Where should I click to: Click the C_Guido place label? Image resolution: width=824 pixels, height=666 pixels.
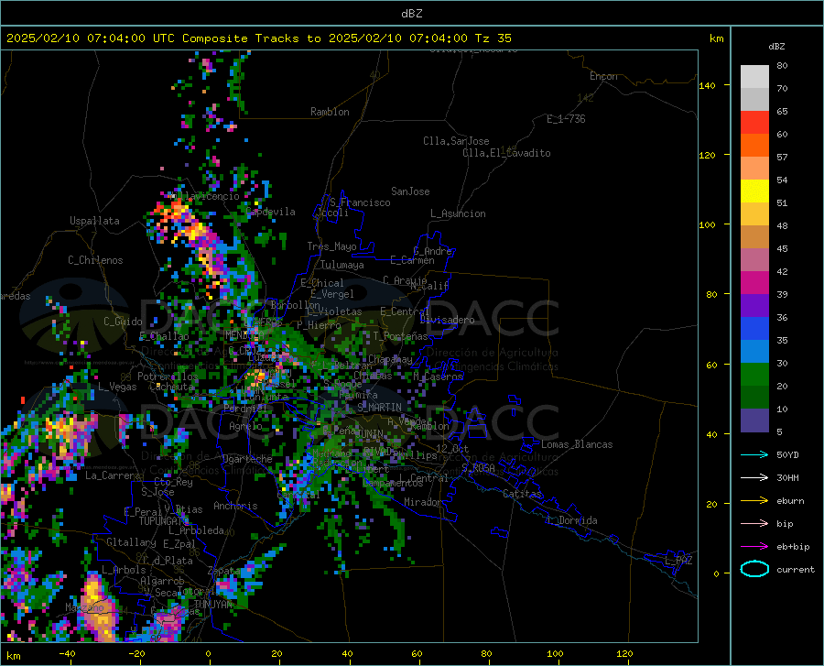tap(123, 322)
